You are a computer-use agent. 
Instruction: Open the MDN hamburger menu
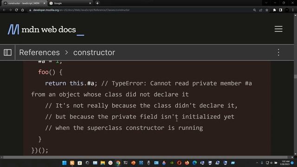pyautogui.click(x=278, y=29)
